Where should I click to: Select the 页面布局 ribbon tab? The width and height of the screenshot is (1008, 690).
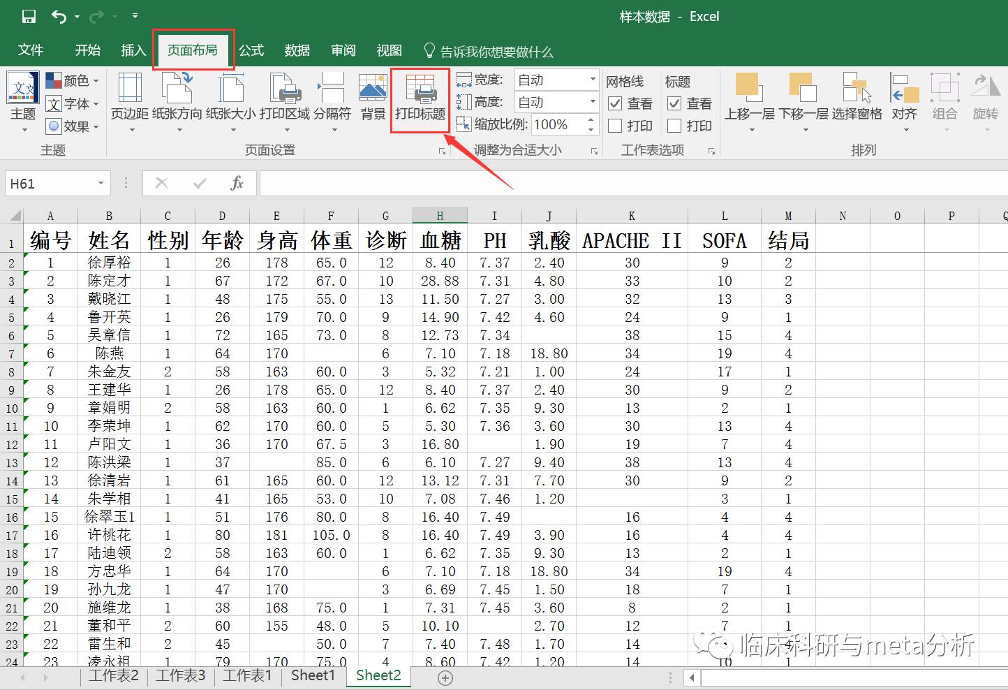193,50
